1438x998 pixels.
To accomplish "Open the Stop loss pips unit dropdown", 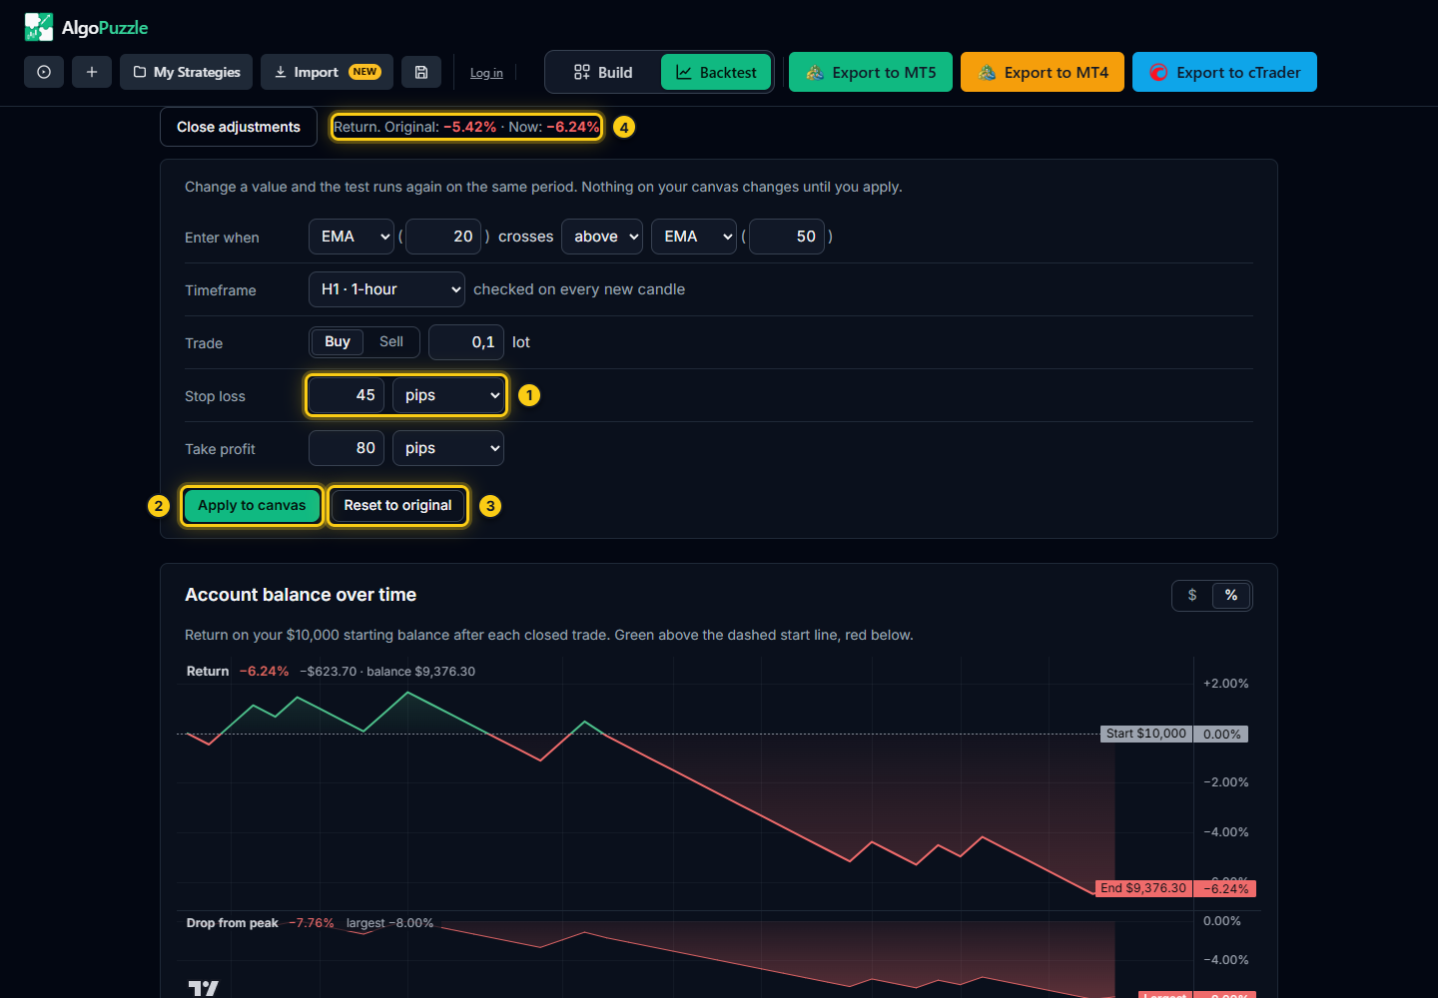I will click(x=448, y=395).
